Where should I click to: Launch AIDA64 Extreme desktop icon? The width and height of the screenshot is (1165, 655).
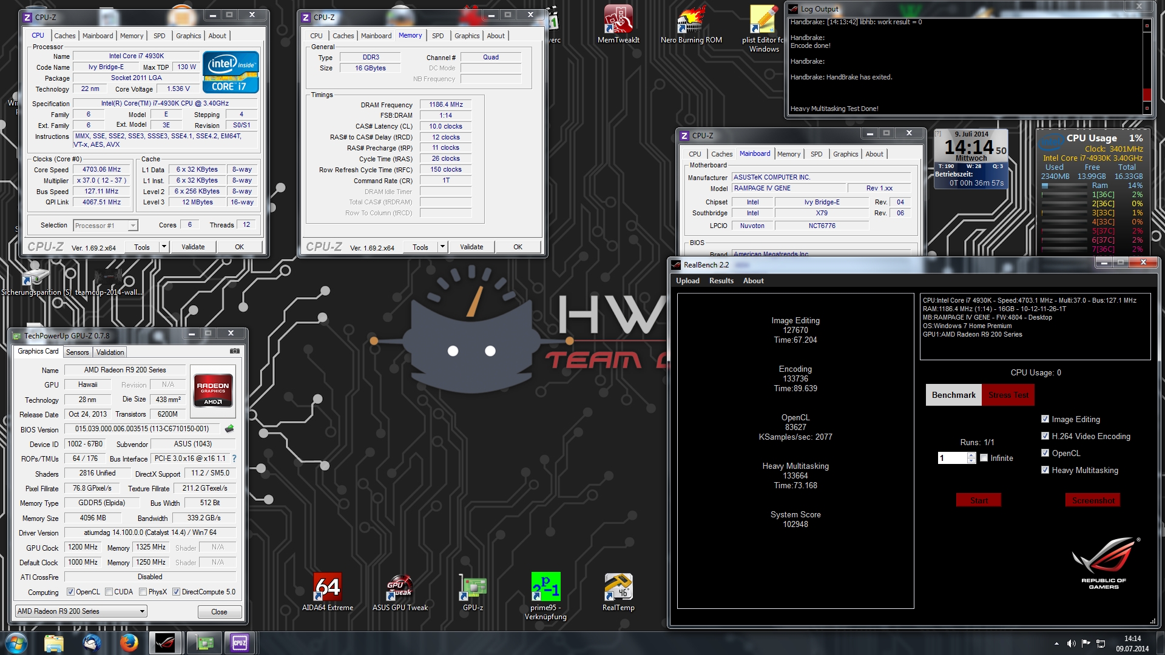(328, 592)
